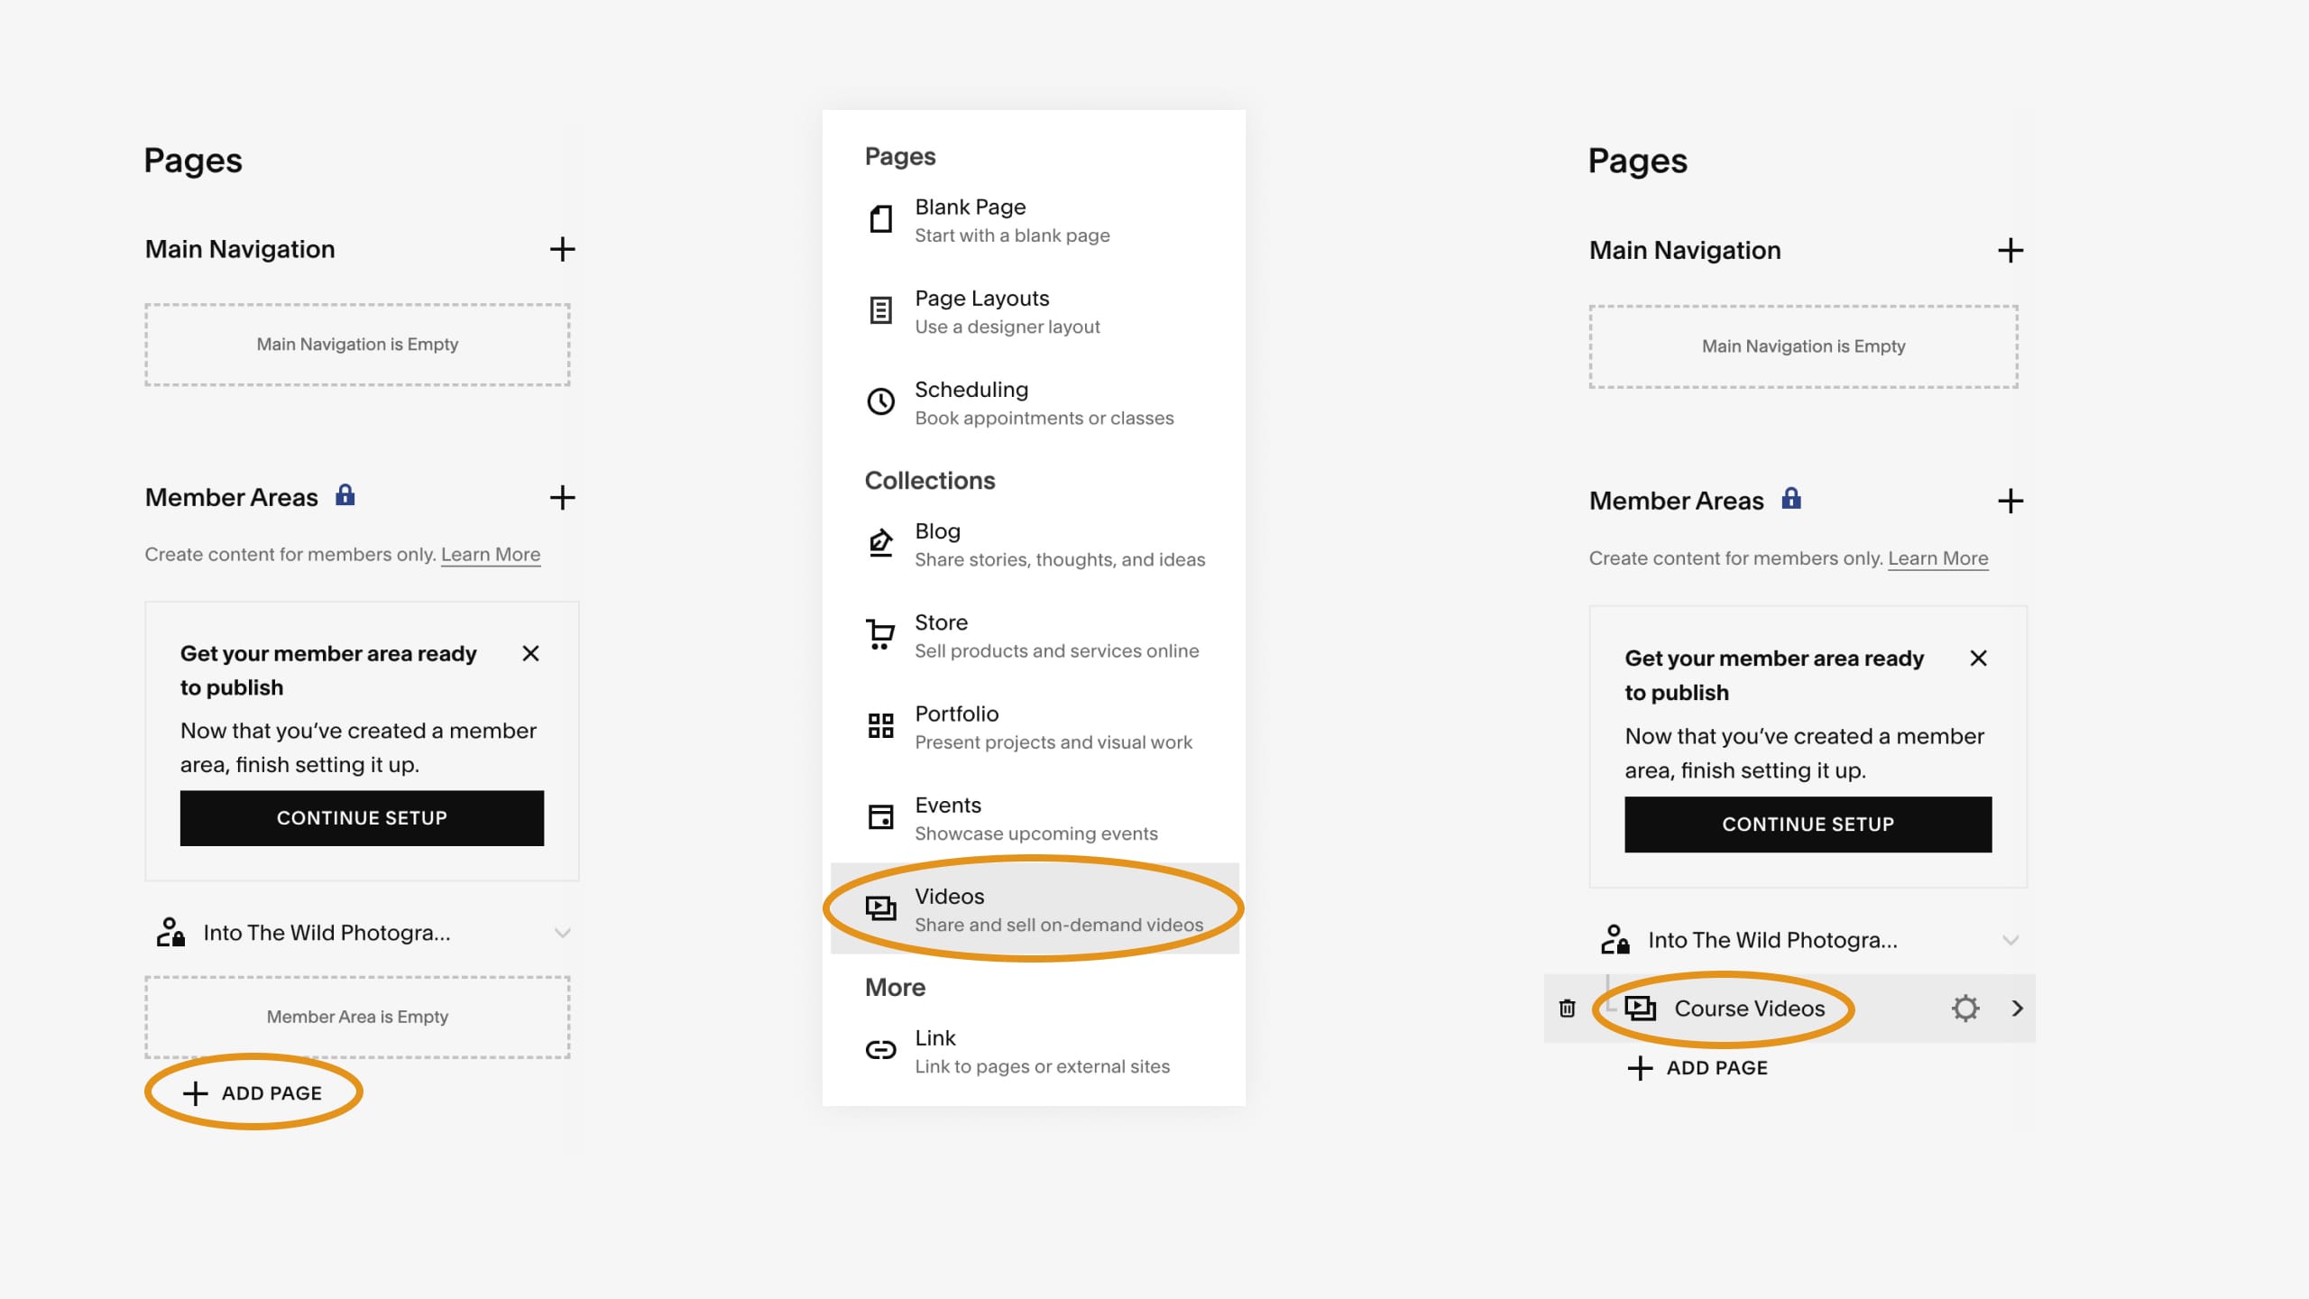Click empty Main Navigation box, right panel

[x=1803, y=346]
